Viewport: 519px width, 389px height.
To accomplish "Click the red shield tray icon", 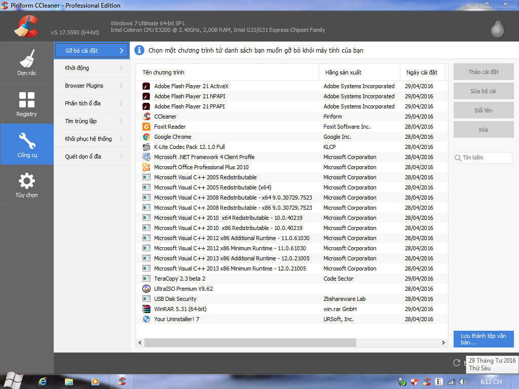I will point(414,382).
